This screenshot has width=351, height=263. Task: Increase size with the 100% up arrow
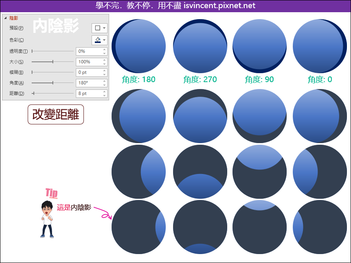104,60
